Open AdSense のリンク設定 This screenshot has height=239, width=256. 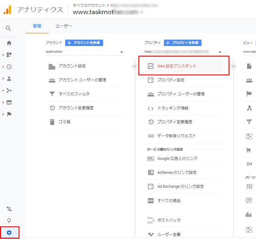pyautogui.click(x=184, y=173)
